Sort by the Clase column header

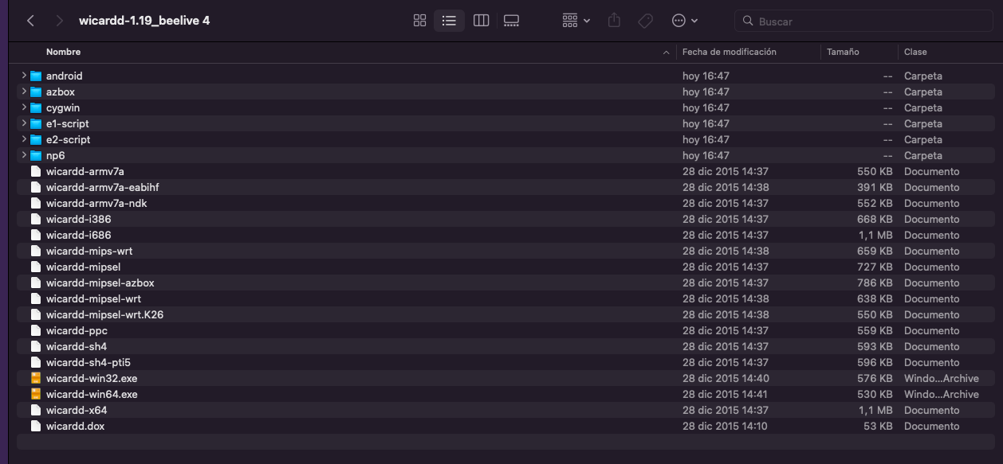[x=915, y=52]
